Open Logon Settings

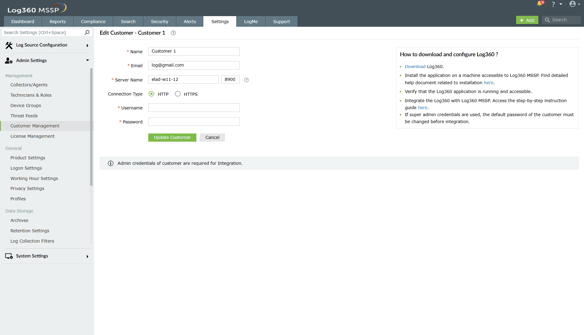[26, 168]
